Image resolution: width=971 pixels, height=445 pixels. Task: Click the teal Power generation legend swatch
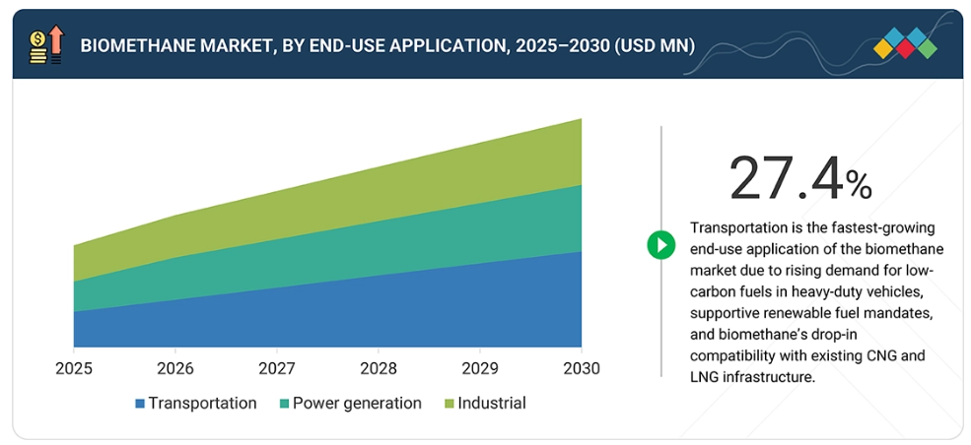tap(285, 404)
